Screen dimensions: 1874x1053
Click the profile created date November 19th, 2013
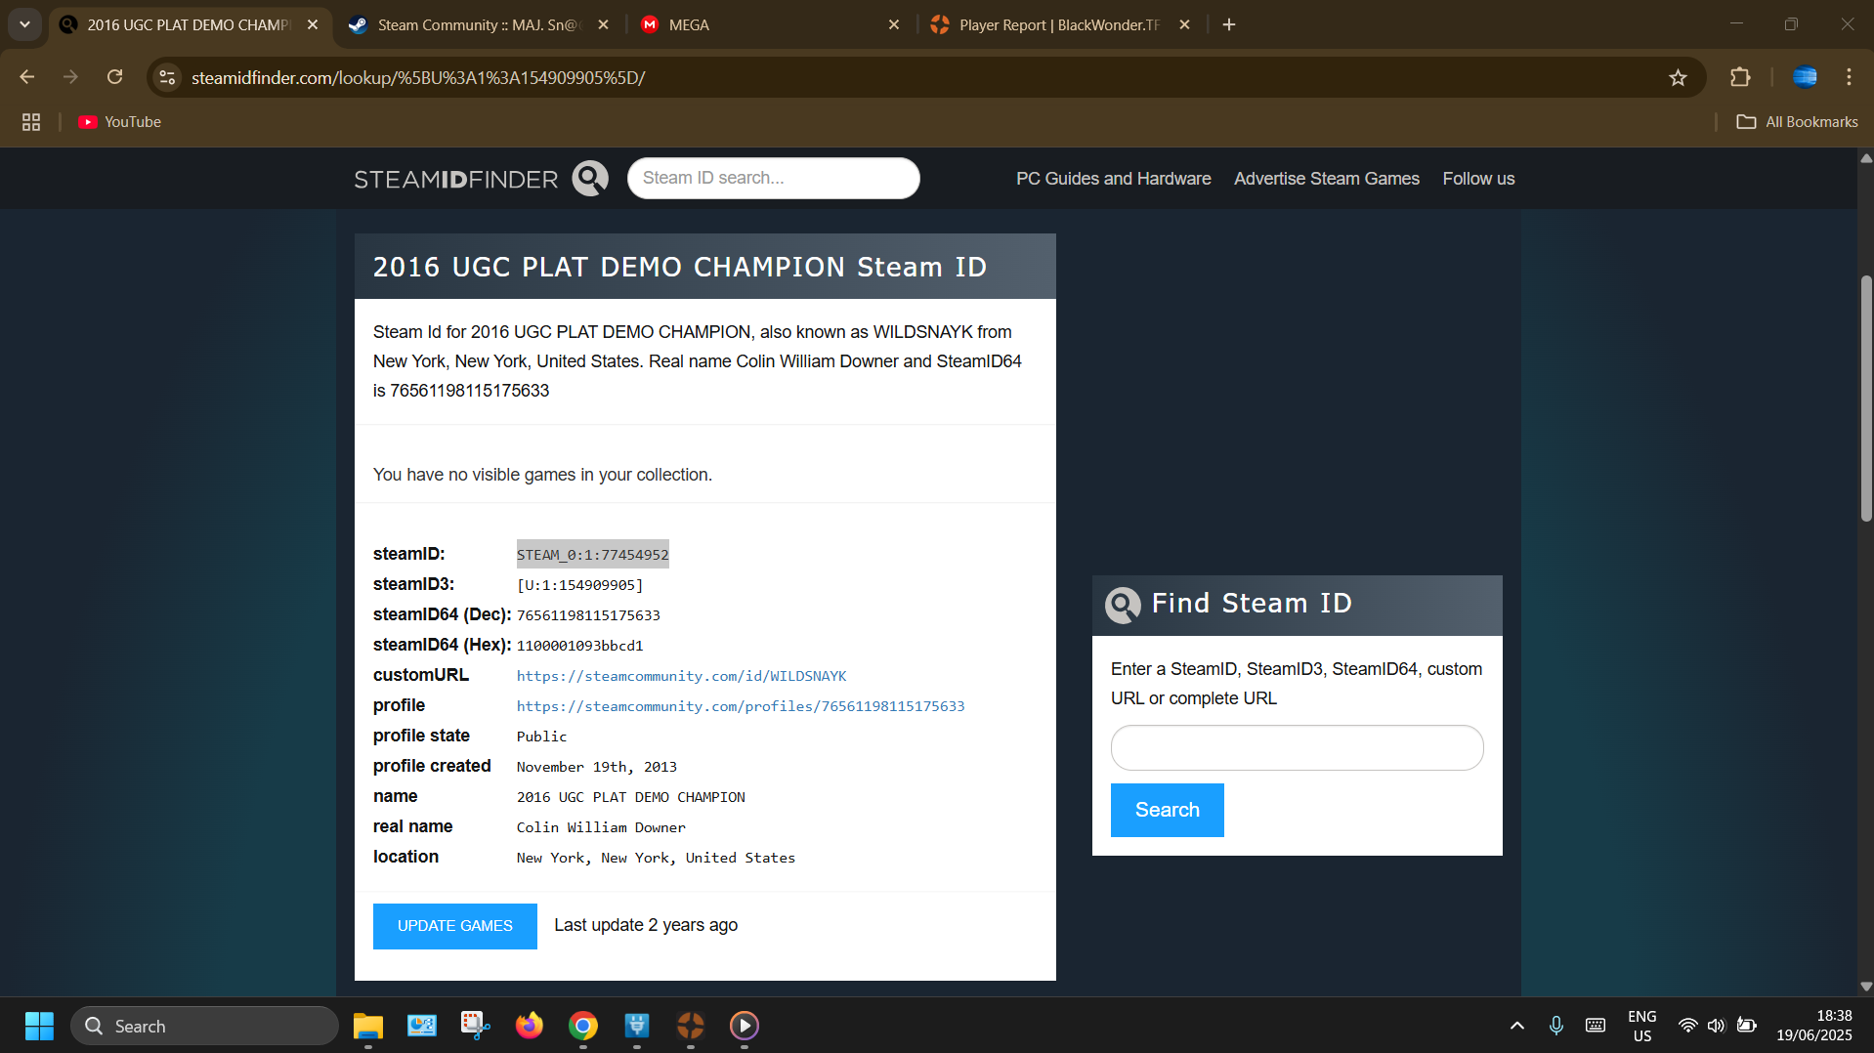(x=597, y=767)
